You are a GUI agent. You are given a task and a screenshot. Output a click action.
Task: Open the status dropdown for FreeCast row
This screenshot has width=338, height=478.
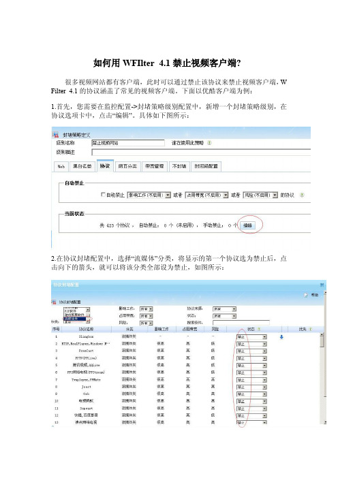point(251,351)
